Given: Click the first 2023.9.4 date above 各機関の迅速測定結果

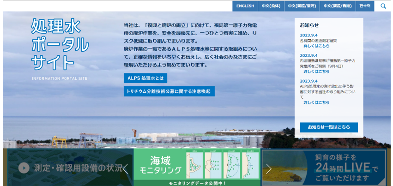Looking at the screenshot, I should 308,35.
